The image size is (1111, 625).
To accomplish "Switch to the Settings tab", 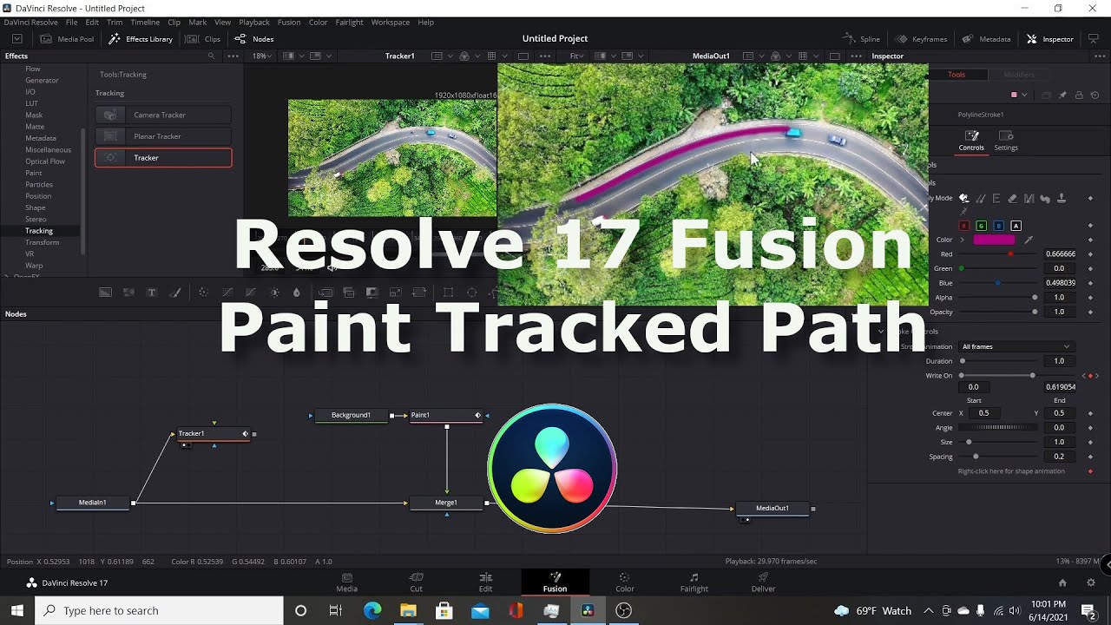I will click(x=1006, y=141).
